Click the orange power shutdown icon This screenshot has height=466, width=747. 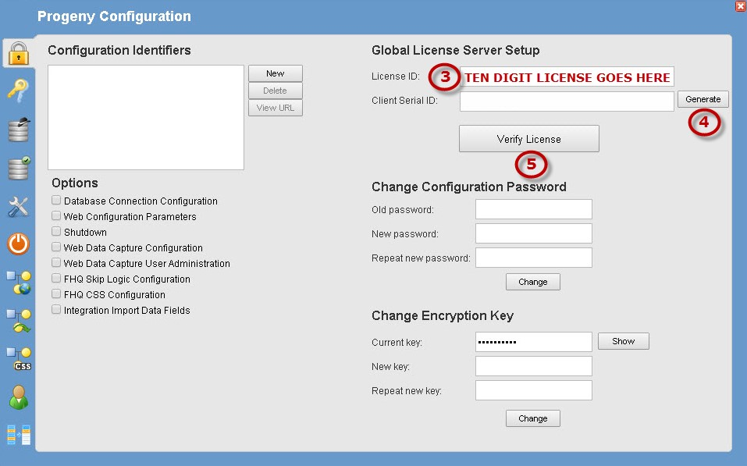pyautogui.click(x=18, y=244)
